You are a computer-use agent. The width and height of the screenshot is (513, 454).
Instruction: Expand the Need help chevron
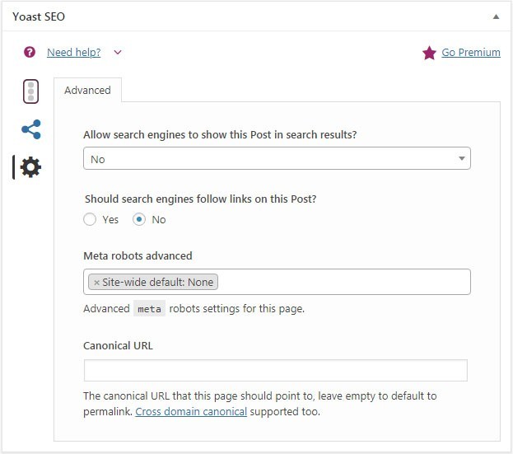pos(118,52)
